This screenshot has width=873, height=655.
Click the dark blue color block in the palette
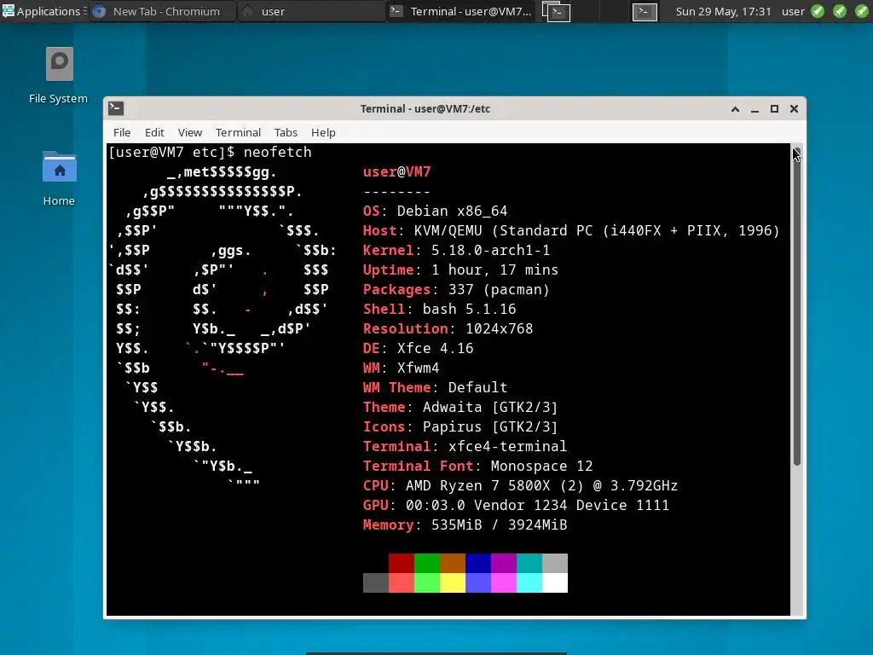[478, 563]
